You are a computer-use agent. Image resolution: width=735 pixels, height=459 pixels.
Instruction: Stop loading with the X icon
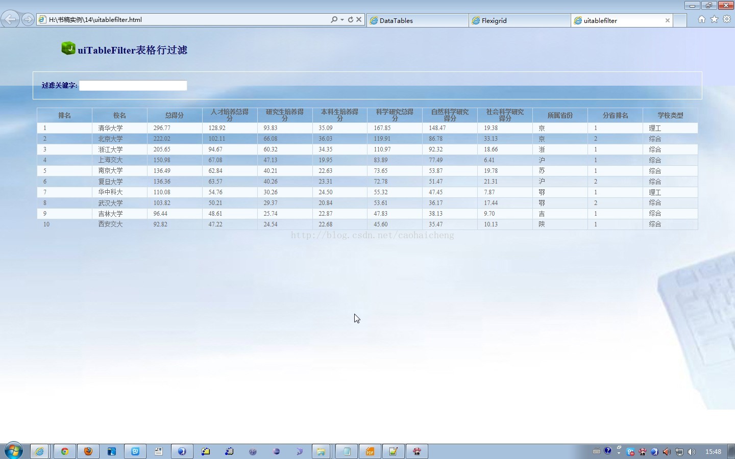click(x=359, y=19)
